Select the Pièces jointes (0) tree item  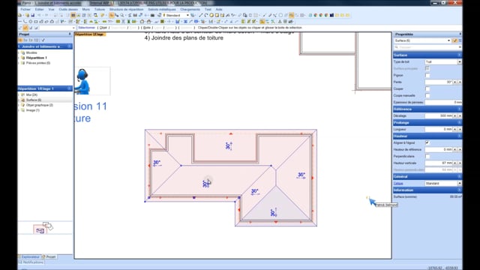coord(38,63)
